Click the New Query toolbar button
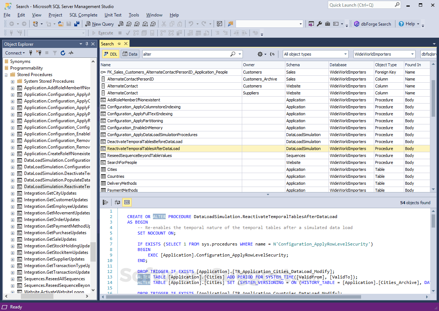The image size is (439, 311). (100, 24)
